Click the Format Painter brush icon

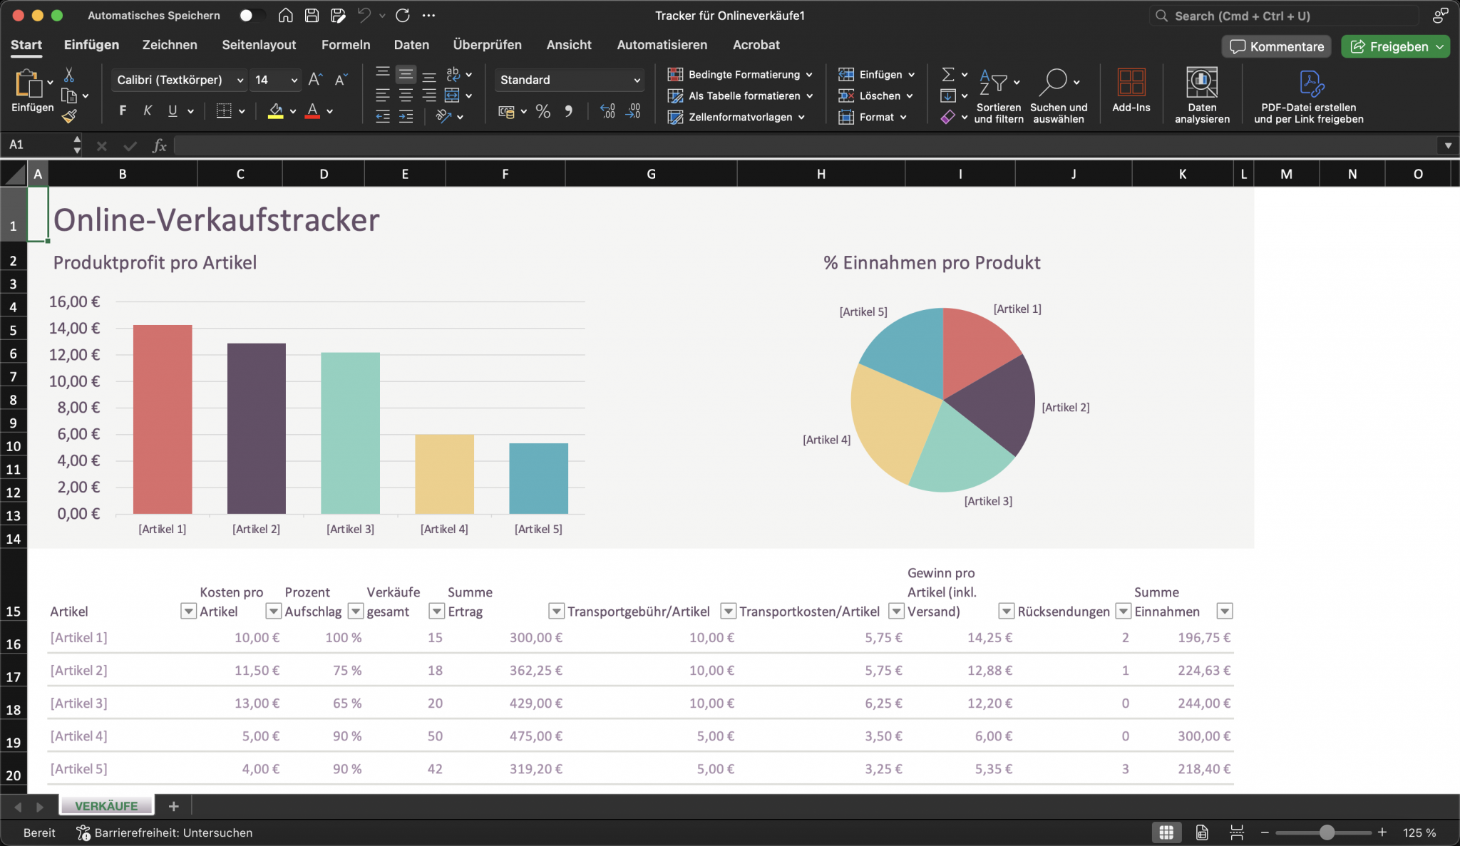coord(69,116)
